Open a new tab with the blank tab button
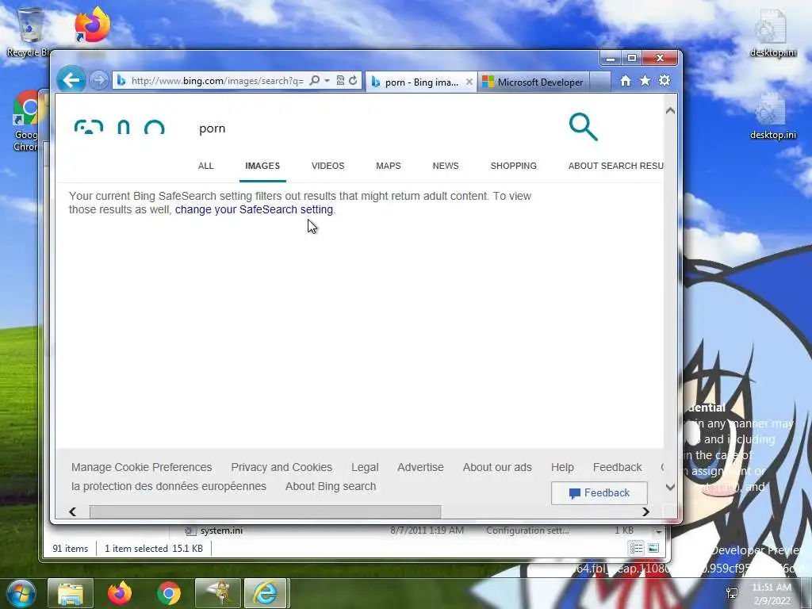The image size is (812, 609). [x=599, y=82]
